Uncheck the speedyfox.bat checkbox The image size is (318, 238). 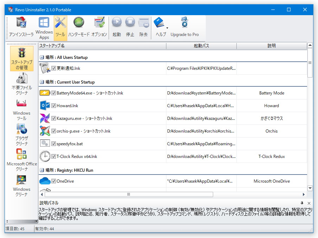point(53,144)
